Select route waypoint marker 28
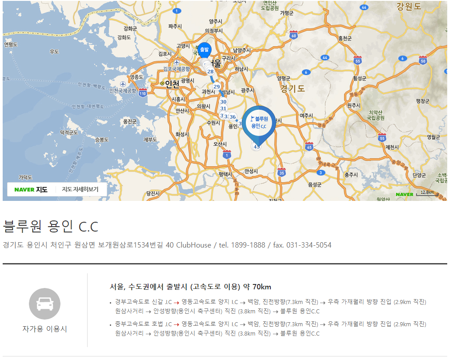Viewport: 449px width, 360px height. coord(210,72)
